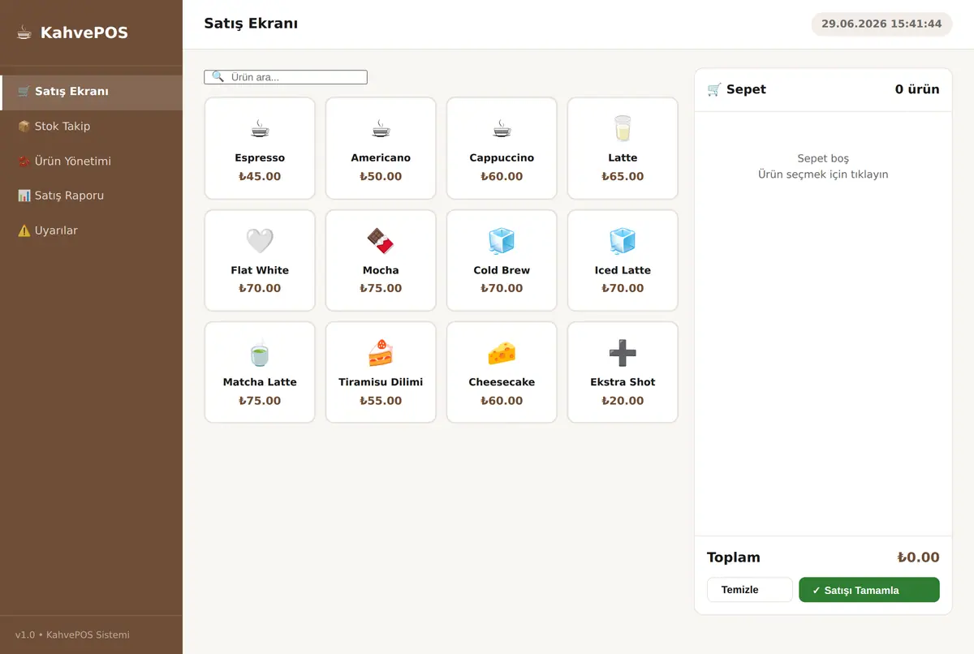This screenshot has width=974, height=654.
Task: Click the cart icon of Satış Ekranı menu
Action: click(24, 92)
